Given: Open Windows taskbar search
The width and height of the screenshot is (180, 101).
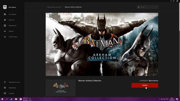Looking at the screenshot, I should [x=7, y=99].
